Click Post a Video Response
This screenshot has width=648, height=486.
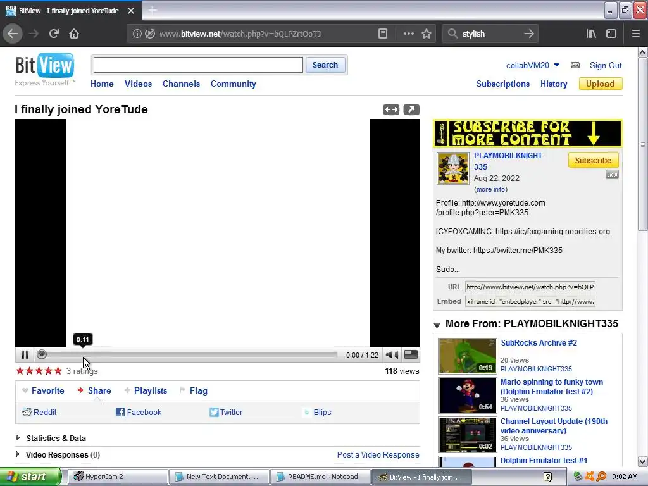(378, 454)
